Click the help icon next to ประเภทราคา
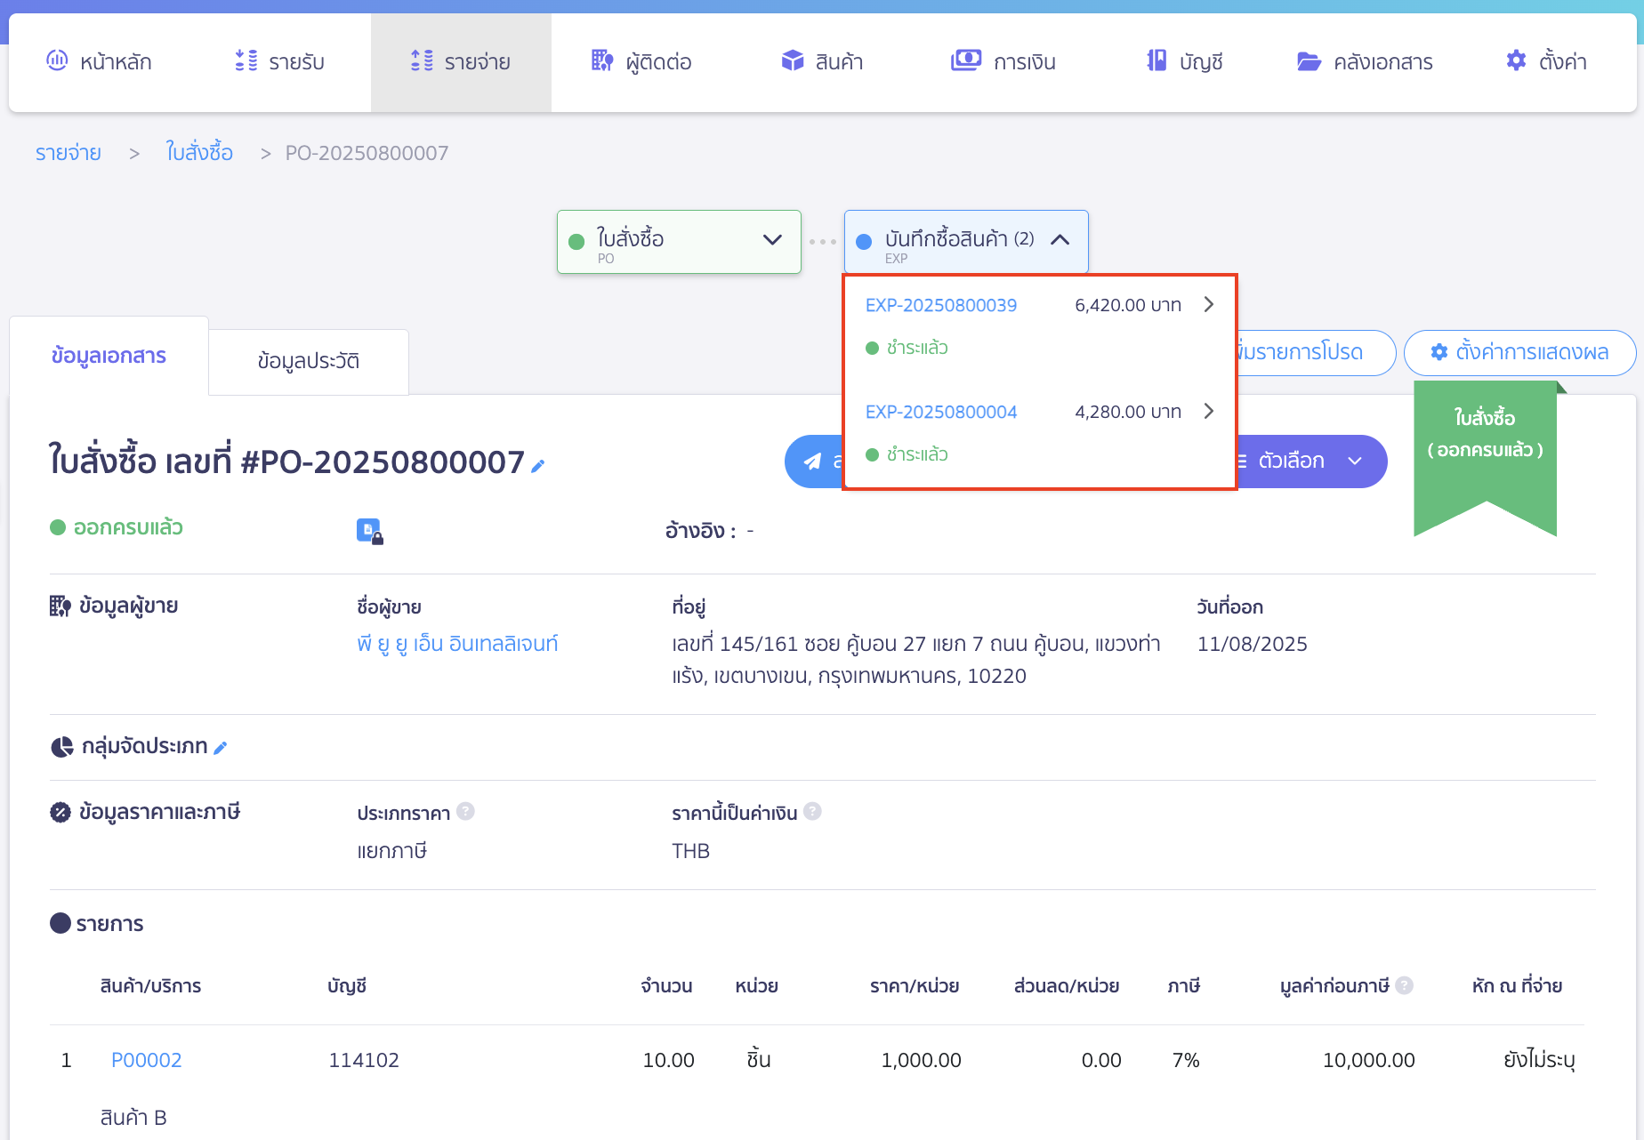 (x=465, y=811)
